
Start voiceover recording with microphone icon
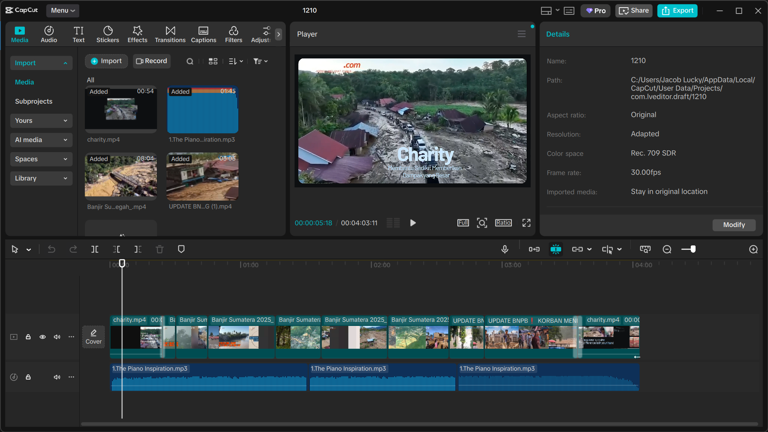pos(505,249)
